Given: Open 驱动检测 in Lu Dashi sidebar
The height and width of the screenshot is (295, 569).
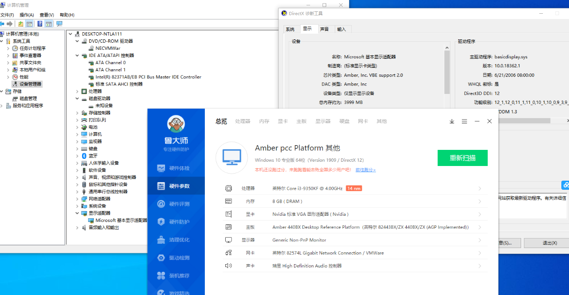Looking at the screenshot, I should tap(176, 258).
